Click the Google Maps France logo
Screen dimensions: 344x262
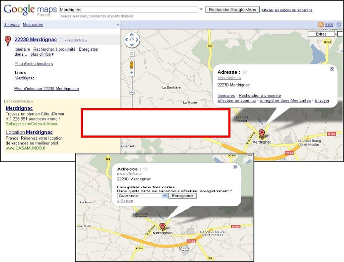point(30,10)
